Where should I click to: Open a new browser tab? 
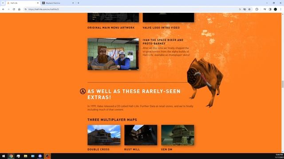pyautogui.click(x=79, y=3)
